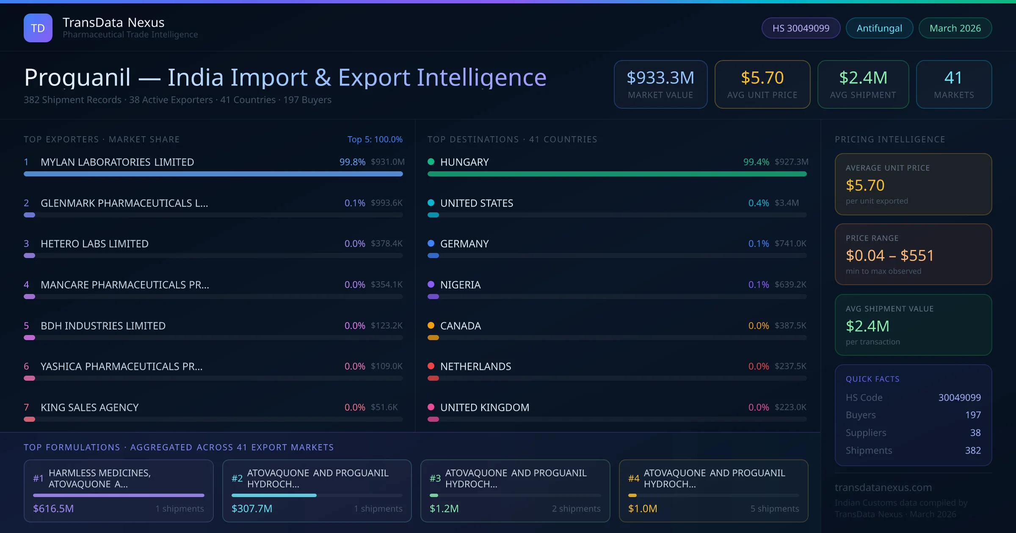Viewport: 1016px width, 533px height.
Task: Click the green Hungary dot marker
Action: point(431,162)
